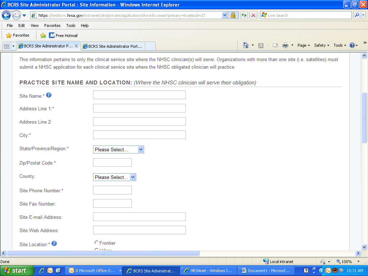Close the first BCRS Site Administrator tab

click(x=76, y=46)
